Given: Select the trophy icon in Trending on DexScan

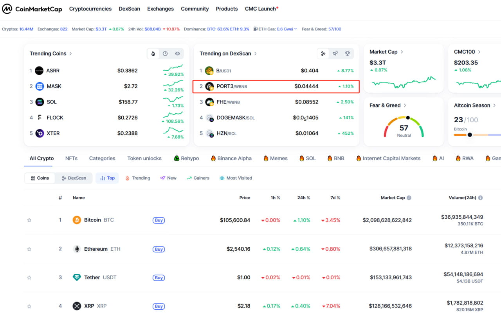Looking at the screenshot, I should [347, 54].
